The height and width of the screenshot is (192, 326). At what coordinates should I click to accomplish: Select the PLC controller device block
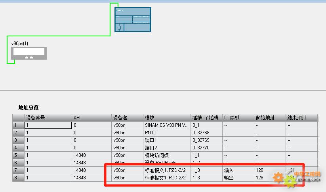[133, 20]
